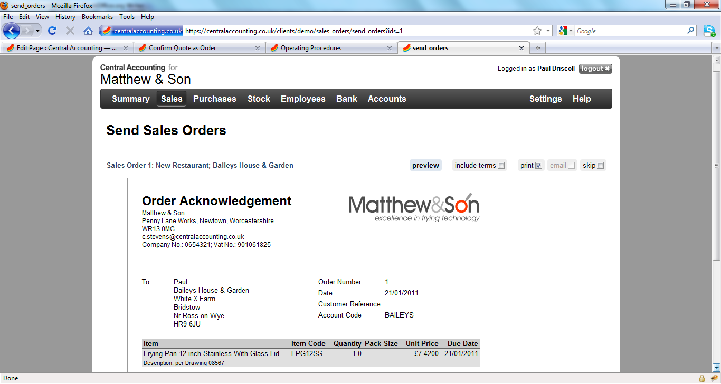
Task: Untick the print checkbox
Action: point(539,166)
